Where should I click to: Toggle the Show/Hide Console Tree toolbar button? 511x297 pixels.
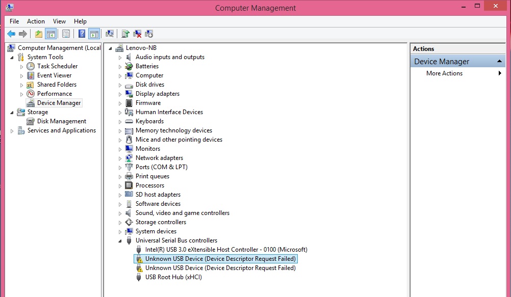[51, 34]
